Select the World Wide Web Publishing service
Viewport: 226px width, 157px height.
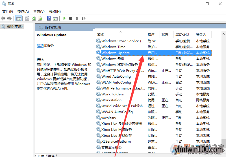154,106
